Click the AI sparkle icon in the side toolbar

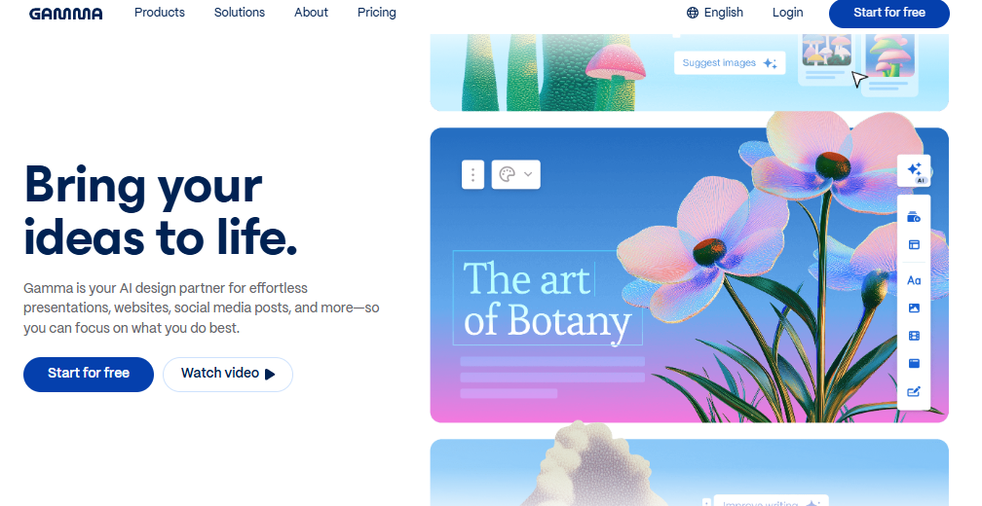(x=914, y=170)
